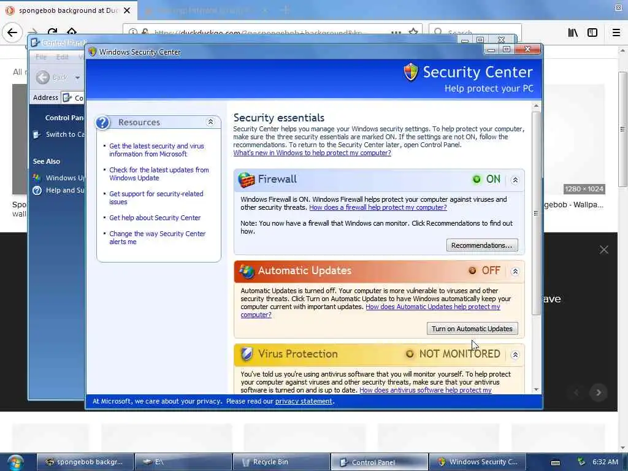
Task: Collapse the Virus Protection section
Action: click(515, 354)
